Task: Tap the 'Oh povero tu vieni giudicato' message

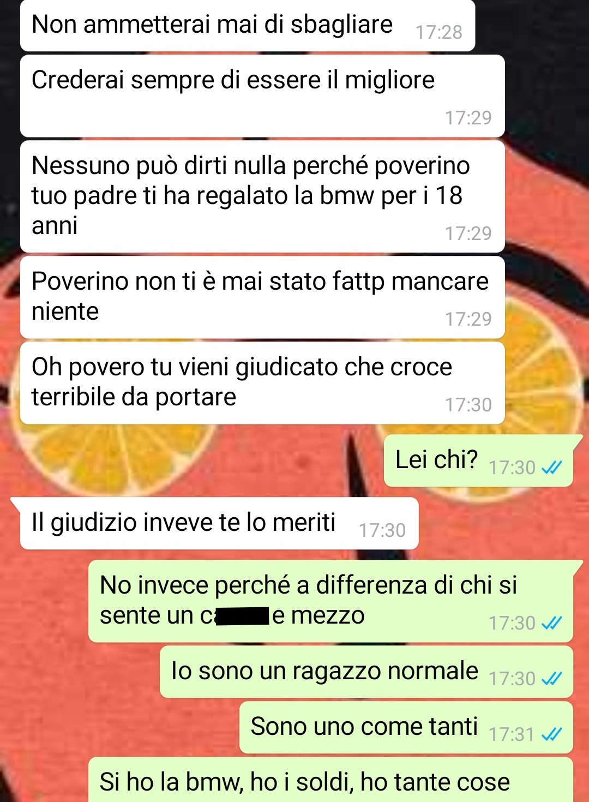Action: coord(262,383)
